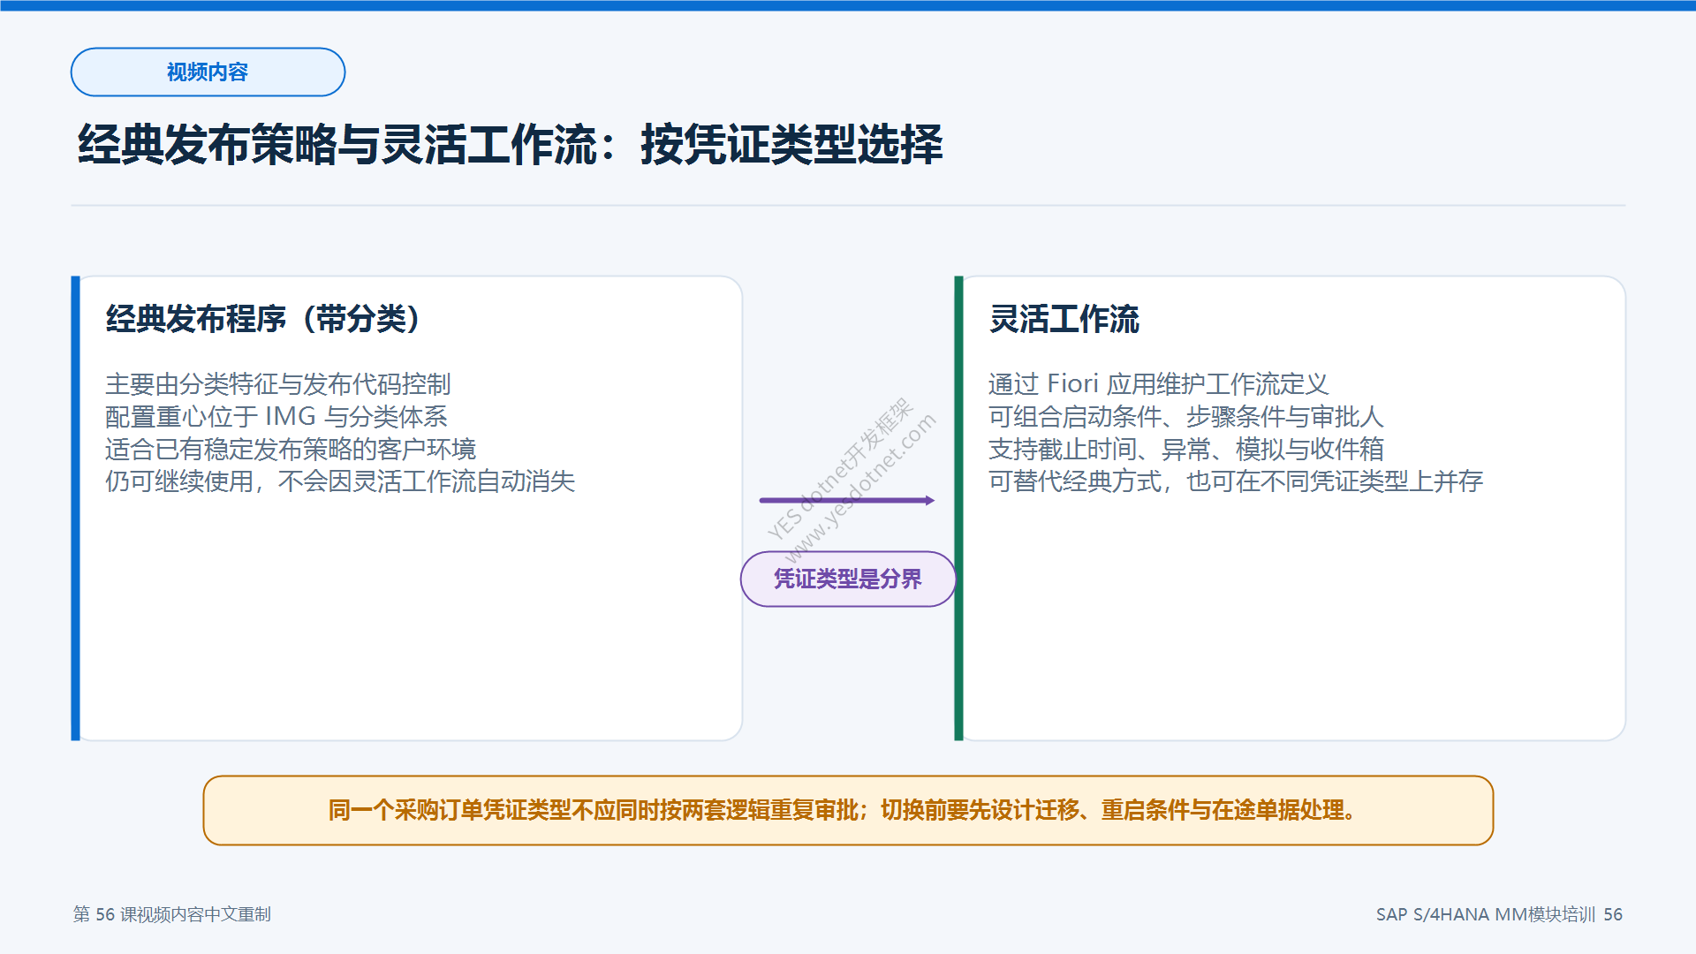Click footer text SAP S/4HANA MM模块培训 56
This screenshot has width=1696, height=954.
pyautogui.click(x=1499, y=914)
